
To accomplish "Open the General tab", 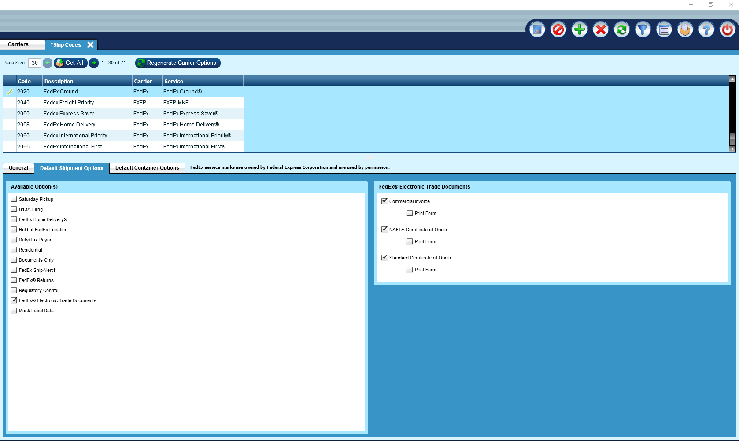I will (x=18, y=168).
